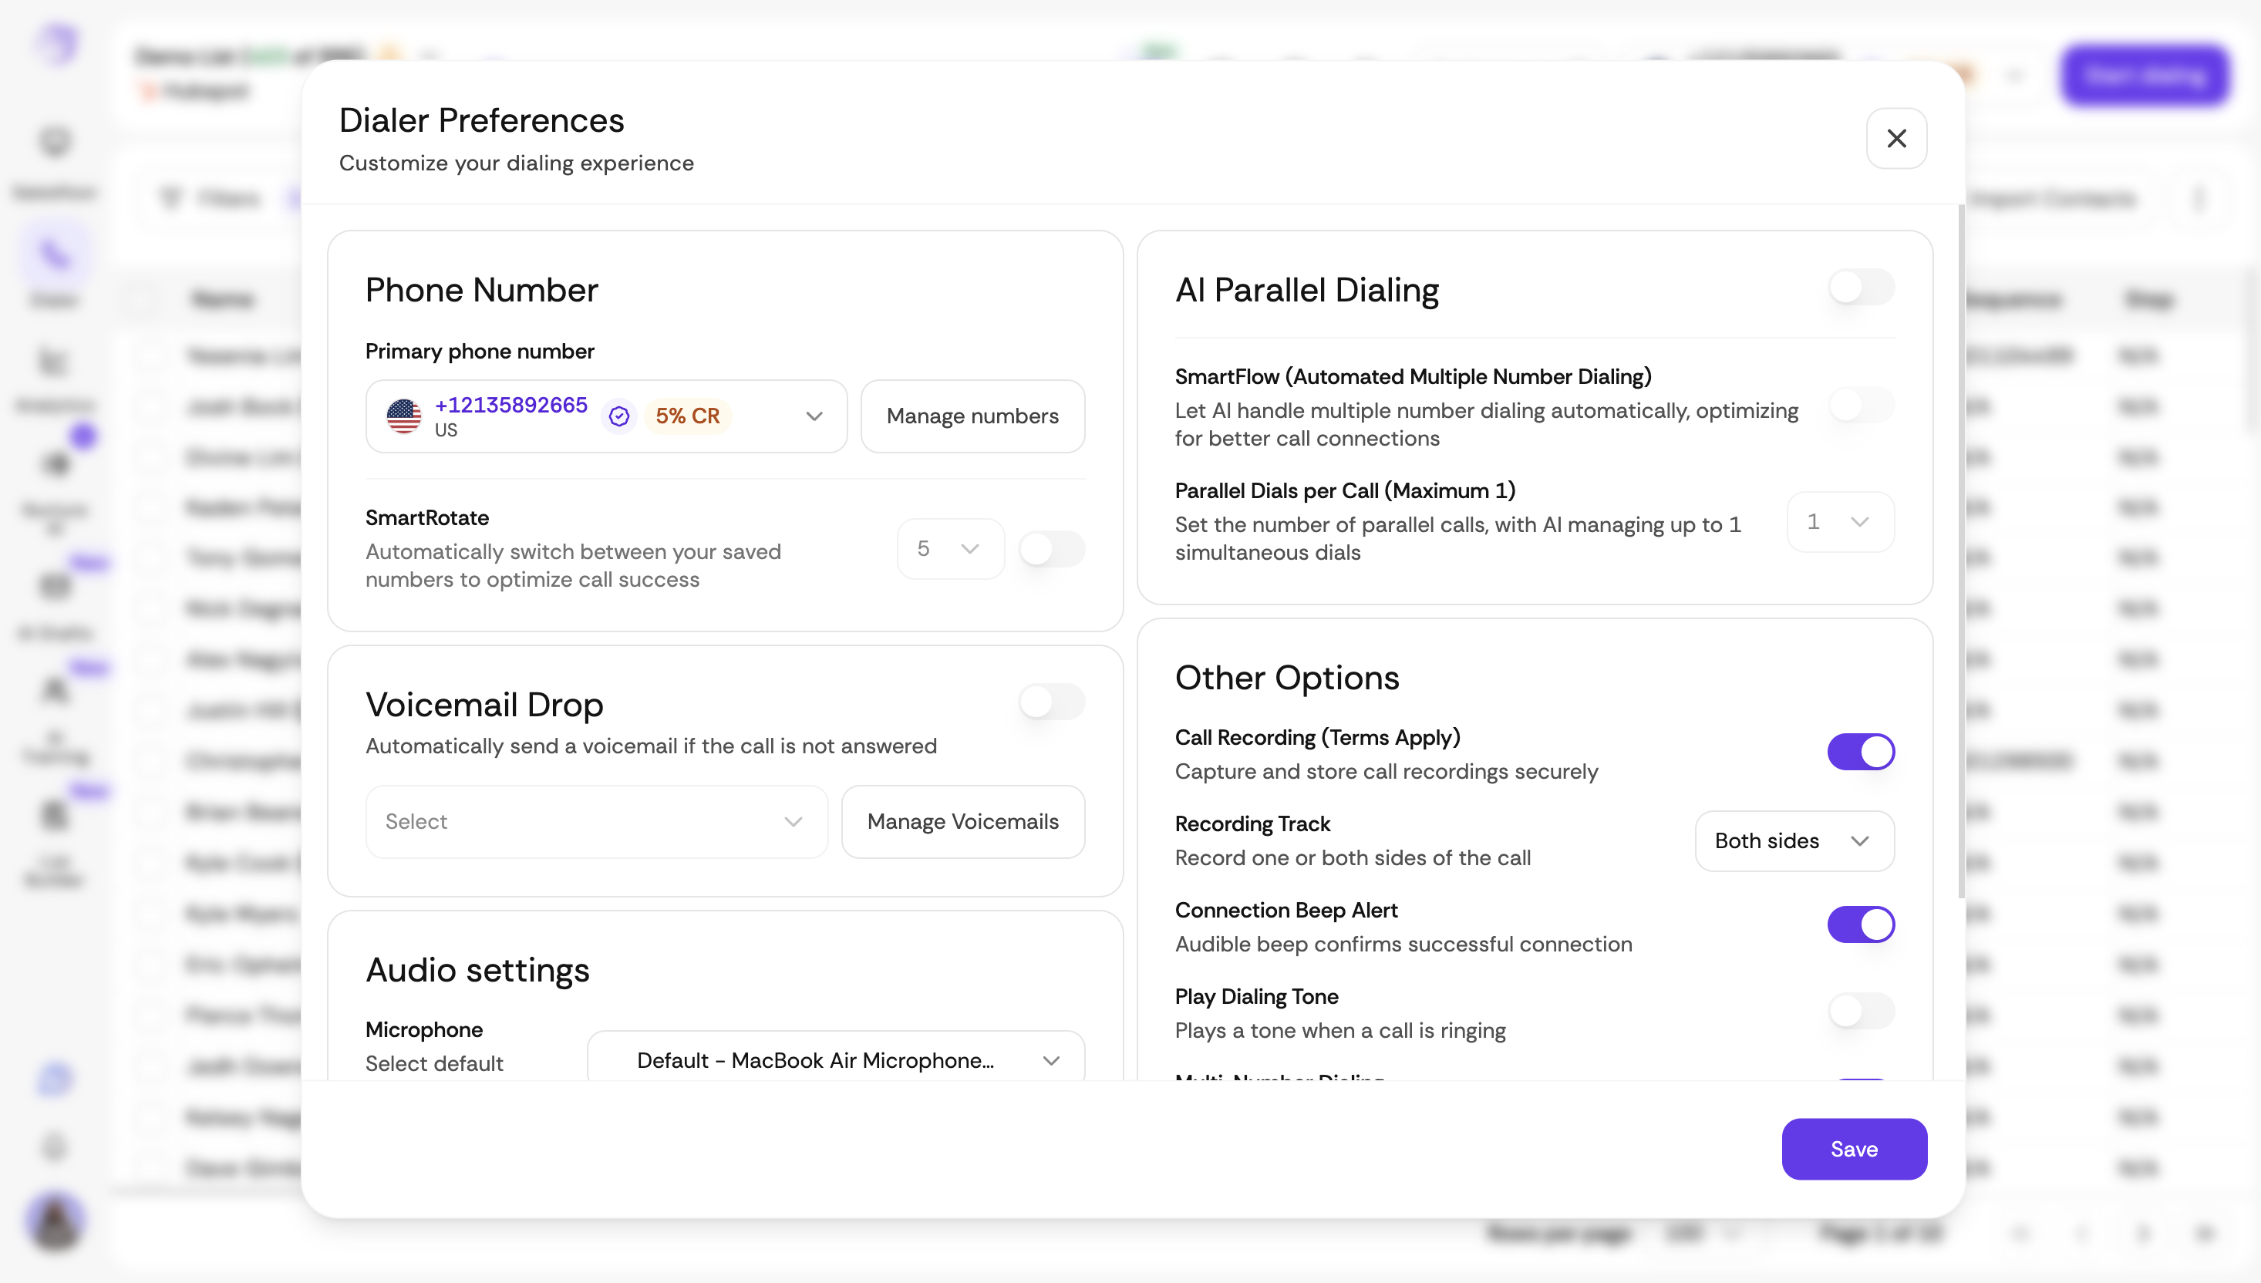Screen dimensions: 2261x1283
Task: Click the US flag icon
Action: pyautogui.click(x=404, y=416)
